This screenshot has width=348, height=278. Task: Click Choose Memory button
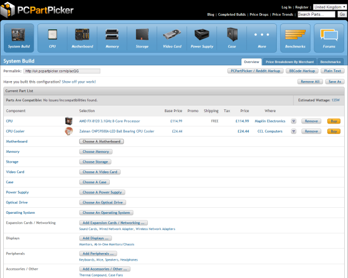tap(96, 152)
